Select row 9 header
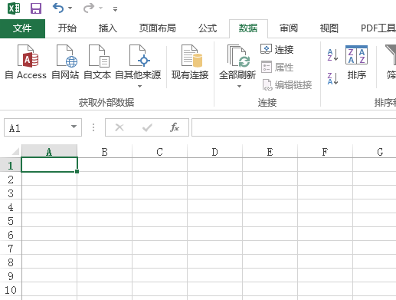 pyautogui.click(x=11, y=275)
